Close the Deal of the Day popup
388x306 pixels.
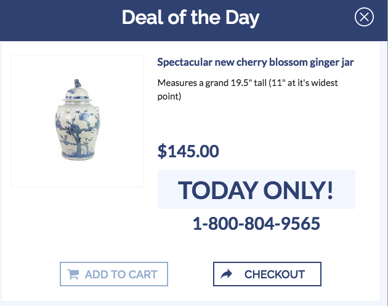(364, 18)
